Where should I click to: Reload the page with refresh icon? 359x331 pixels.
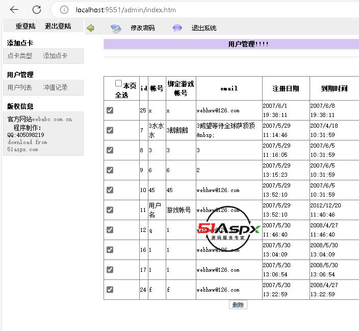coord(37,10)
